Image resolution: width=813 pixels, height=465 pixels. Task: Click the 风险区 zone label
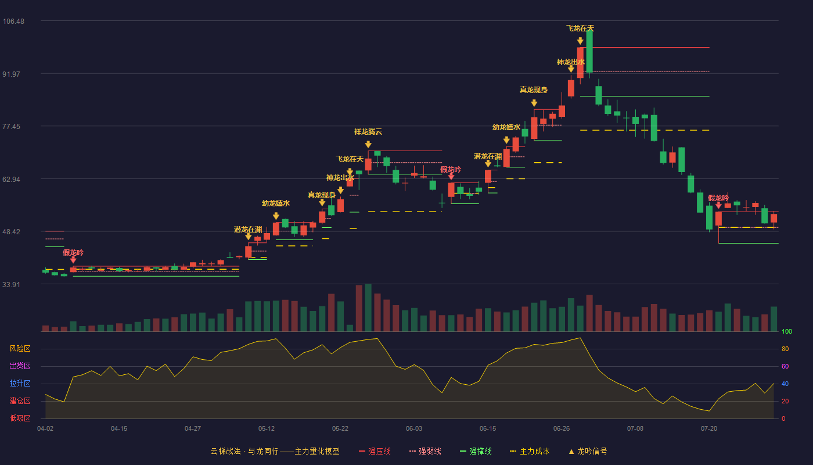(20, 349)
